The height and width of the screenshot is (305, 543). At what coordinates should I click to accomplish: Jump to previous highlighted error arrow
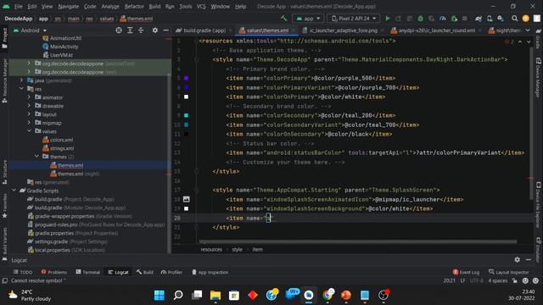click(520, 42)
